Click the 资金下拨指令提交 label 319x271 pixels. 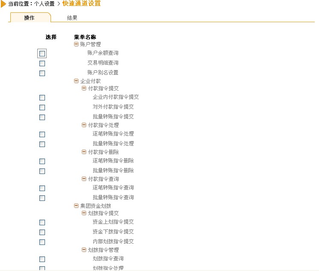113,232
